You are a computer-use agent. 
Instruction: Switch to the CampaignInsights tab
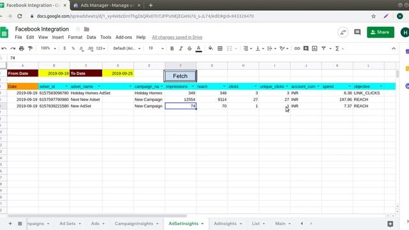pyautogui.click(x=134, y=224)
